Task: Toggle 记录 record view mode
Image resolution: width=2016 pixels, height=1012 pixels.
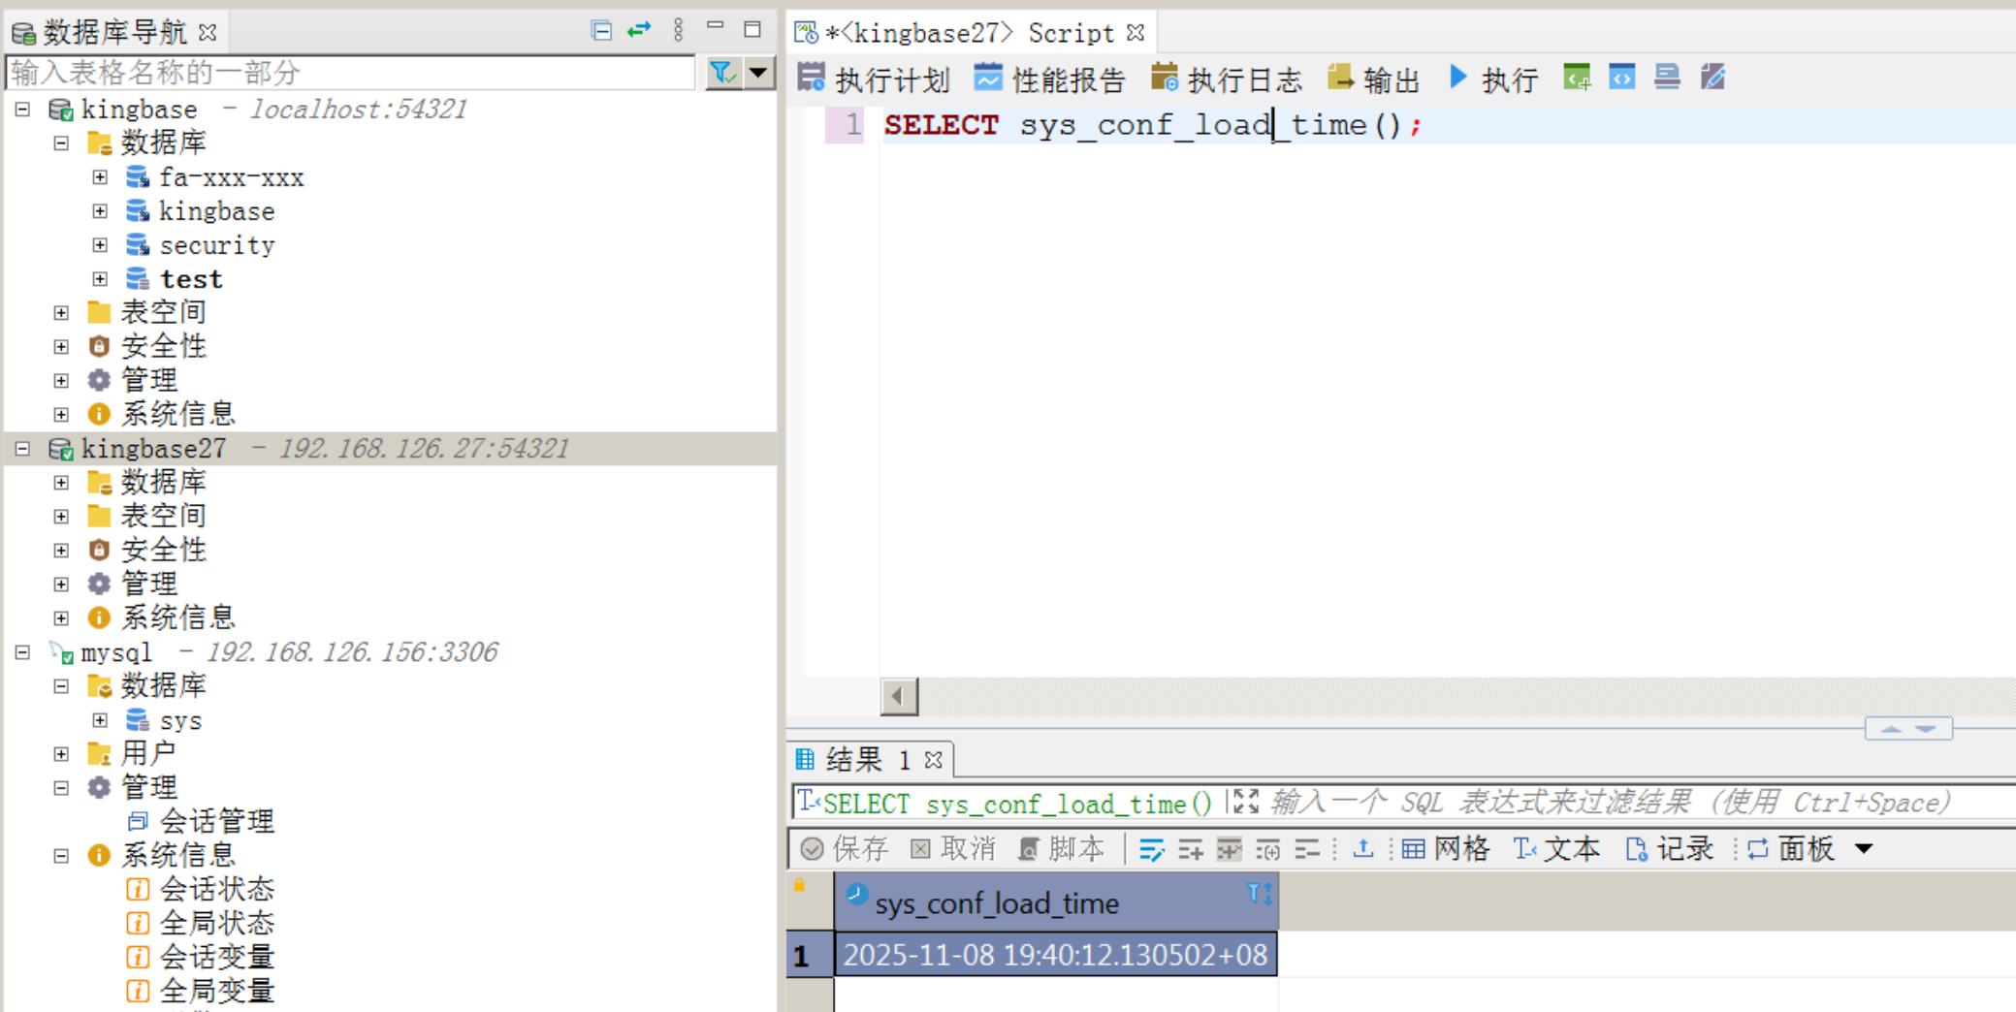Action: click(x=1669, y=849)
